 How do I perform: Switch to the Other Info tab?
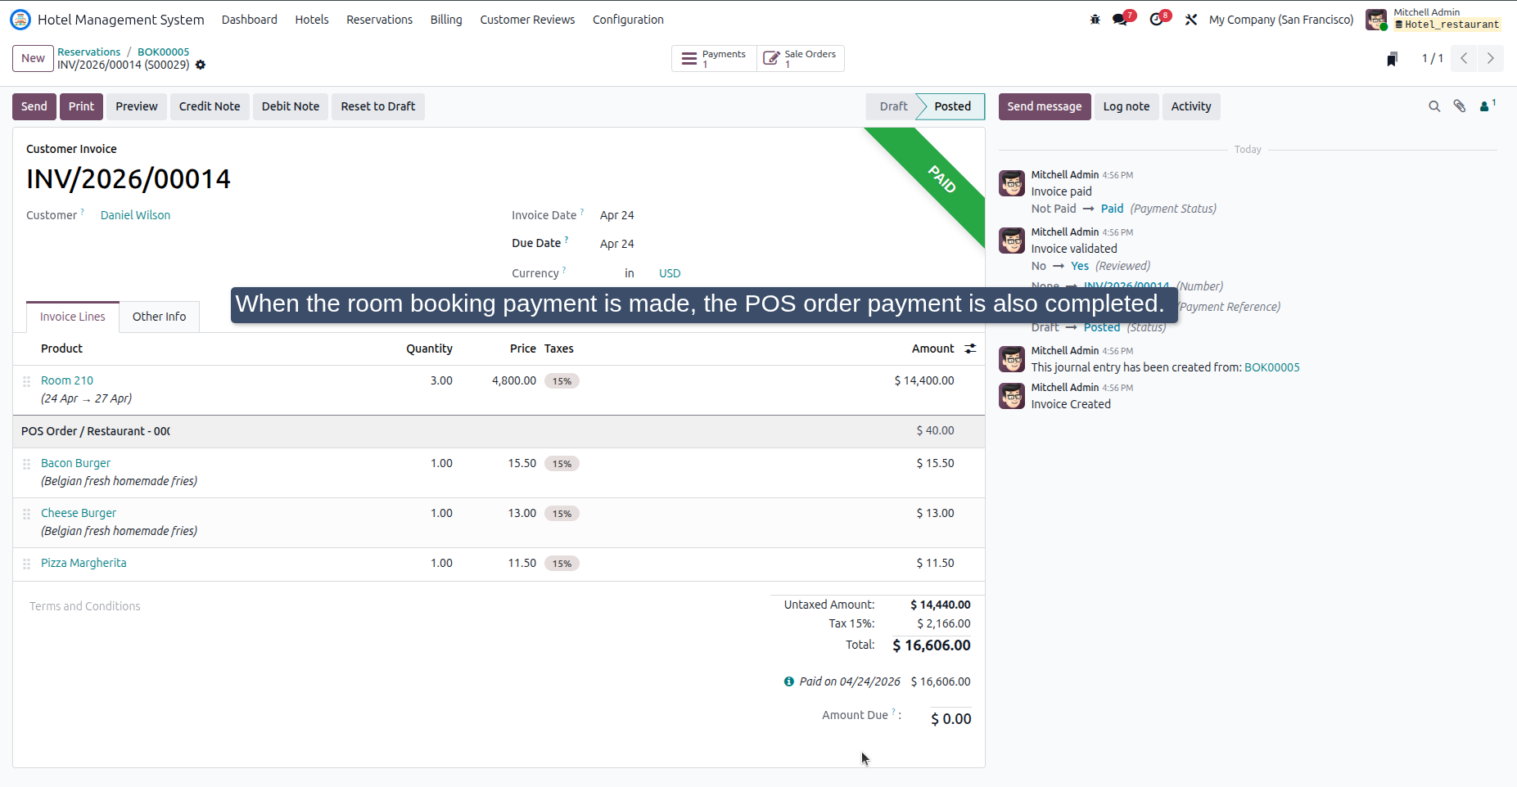point(160,317)
